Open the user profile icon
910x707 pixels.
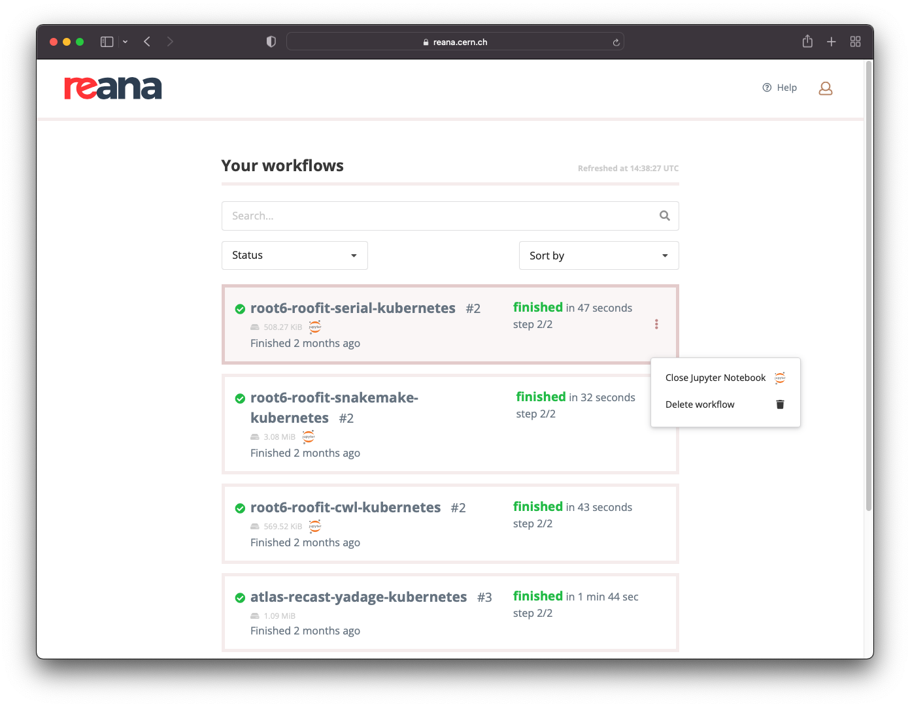pyautogui.click(x=825, y=88)
